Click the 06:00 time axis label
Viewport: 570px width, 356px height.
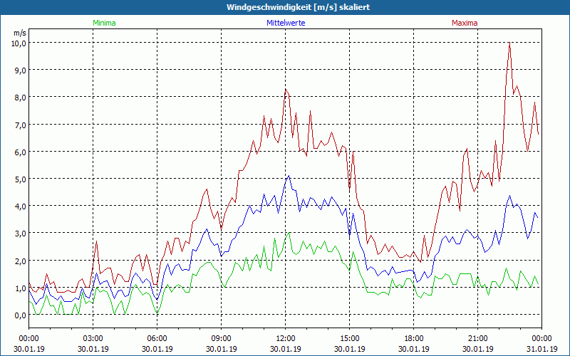click(157, 339)
